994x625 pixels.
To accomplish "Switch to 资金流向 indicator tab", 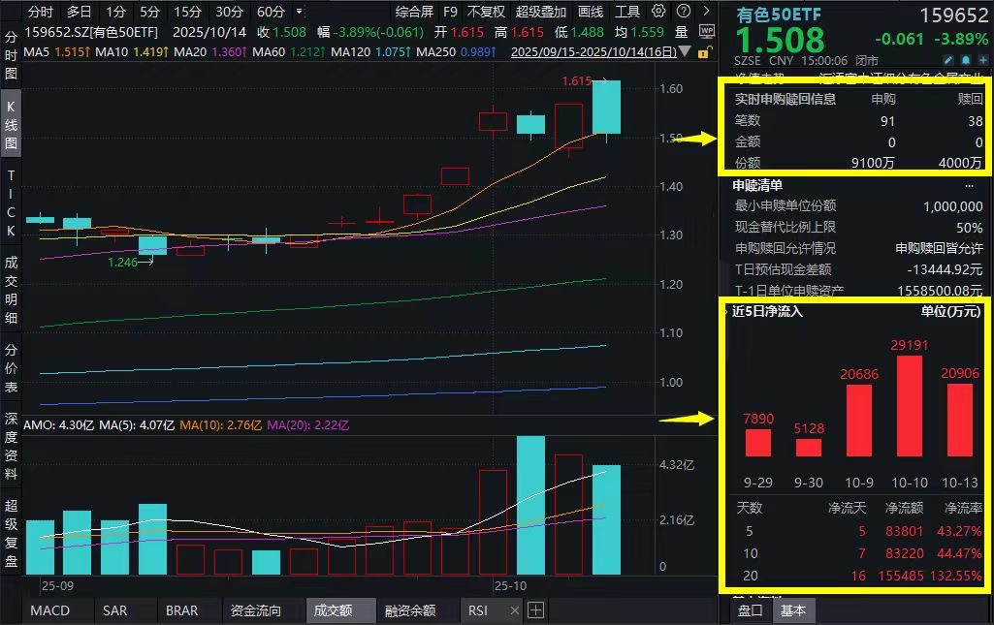I will [256, 610].
